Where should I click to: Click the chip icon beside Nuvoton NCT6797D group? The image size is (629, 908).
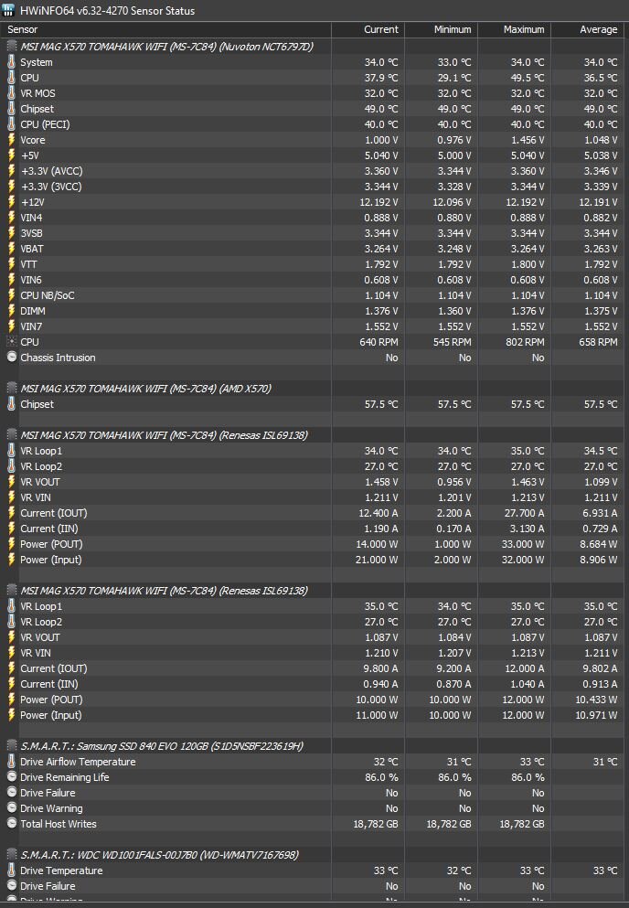(12, 47)
